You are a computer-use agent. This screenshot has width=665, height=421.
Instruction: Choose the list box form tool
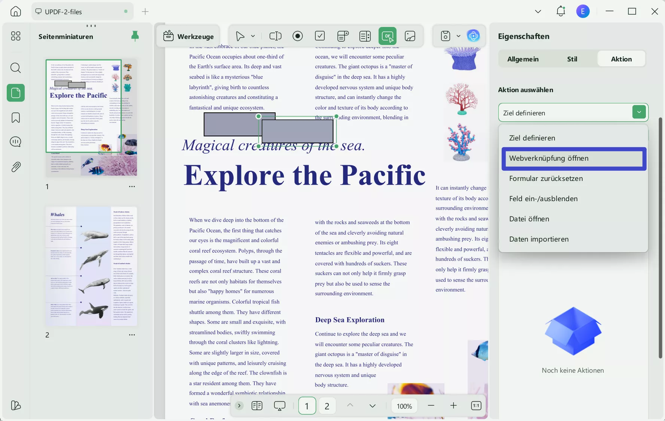pos(365,36)
